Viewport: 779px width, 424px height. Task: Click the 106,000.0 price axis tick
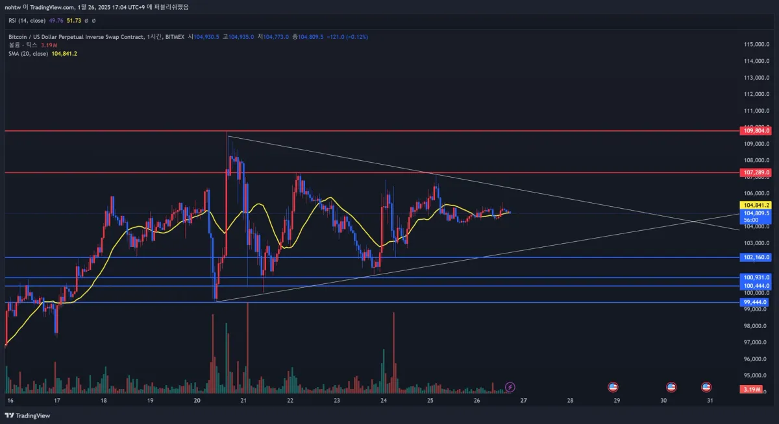pyautogui.click(x=757, y=193)
